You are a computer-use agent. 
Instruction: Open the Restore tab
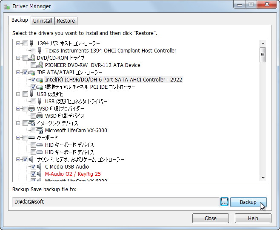point(66,21)
